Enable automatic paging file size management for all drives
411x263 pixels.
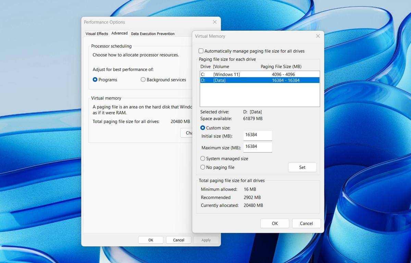coord(201,51)
